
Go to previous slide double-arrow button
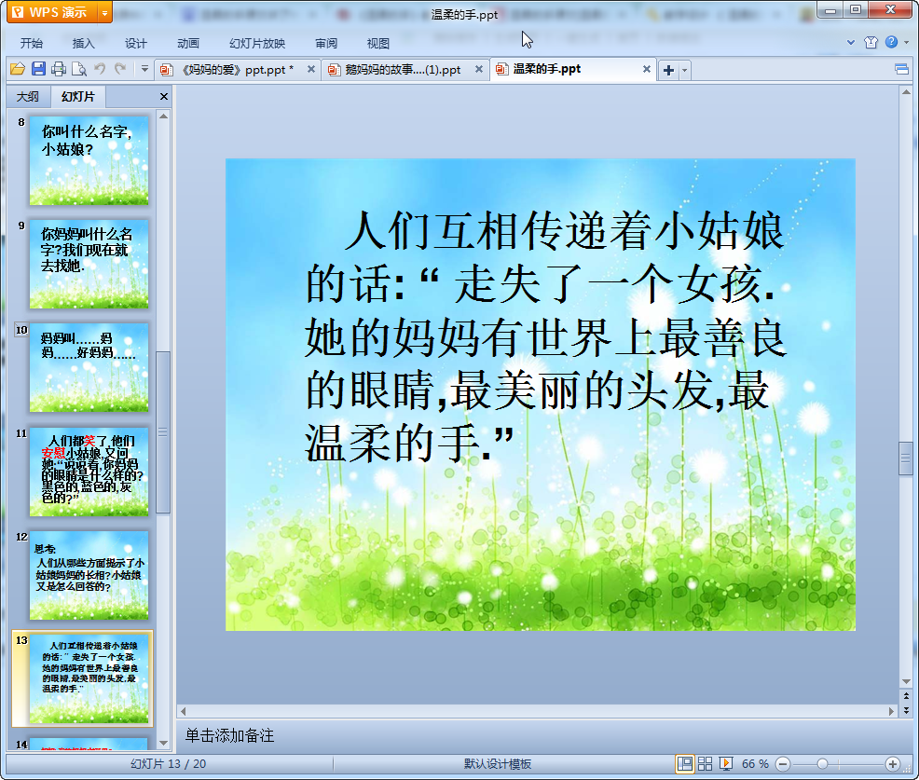click(x=906, y=696)
